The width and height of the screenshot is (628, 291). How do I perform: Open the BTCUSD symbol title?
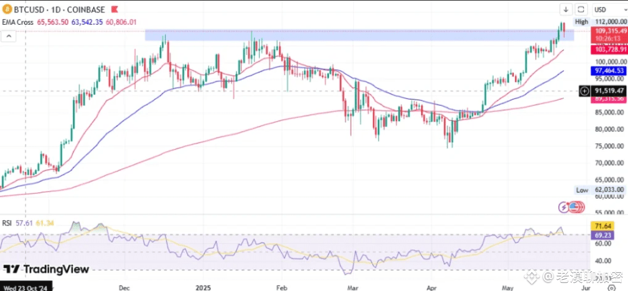[39, 10]
